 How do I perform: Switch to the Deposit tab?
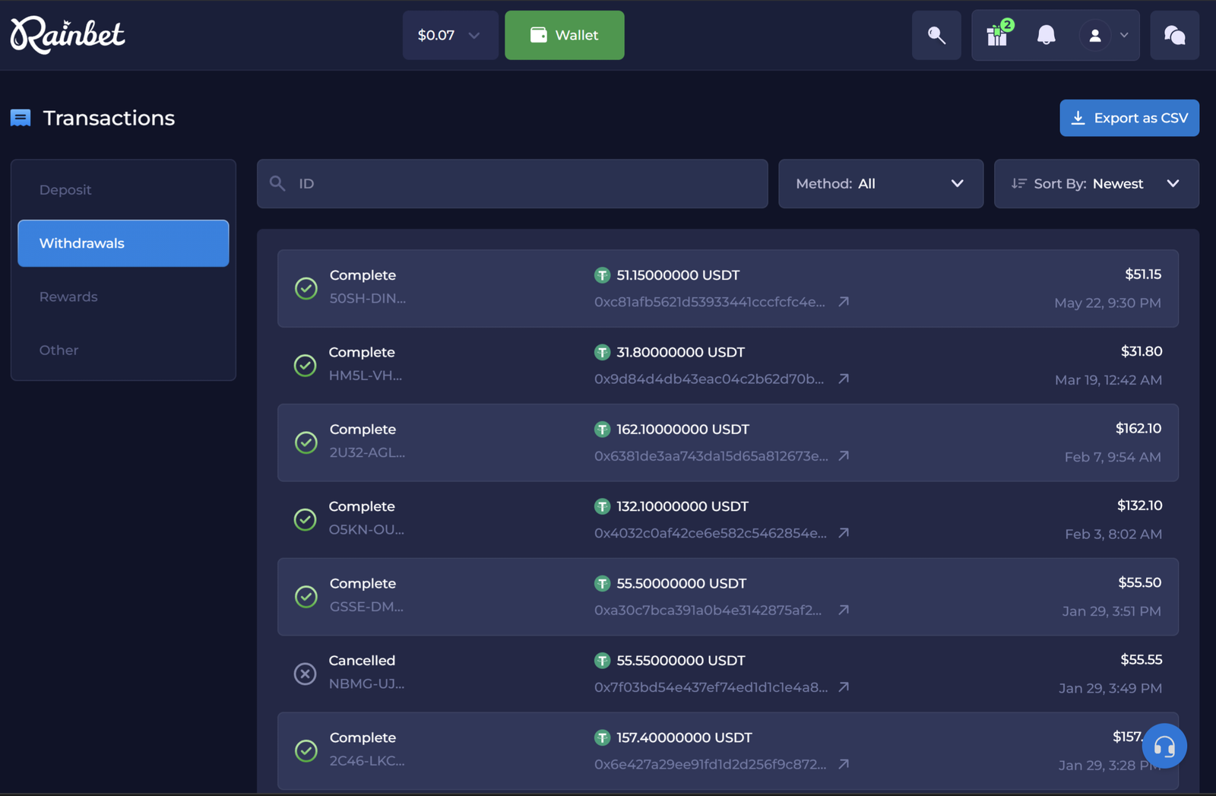point(123,190)
